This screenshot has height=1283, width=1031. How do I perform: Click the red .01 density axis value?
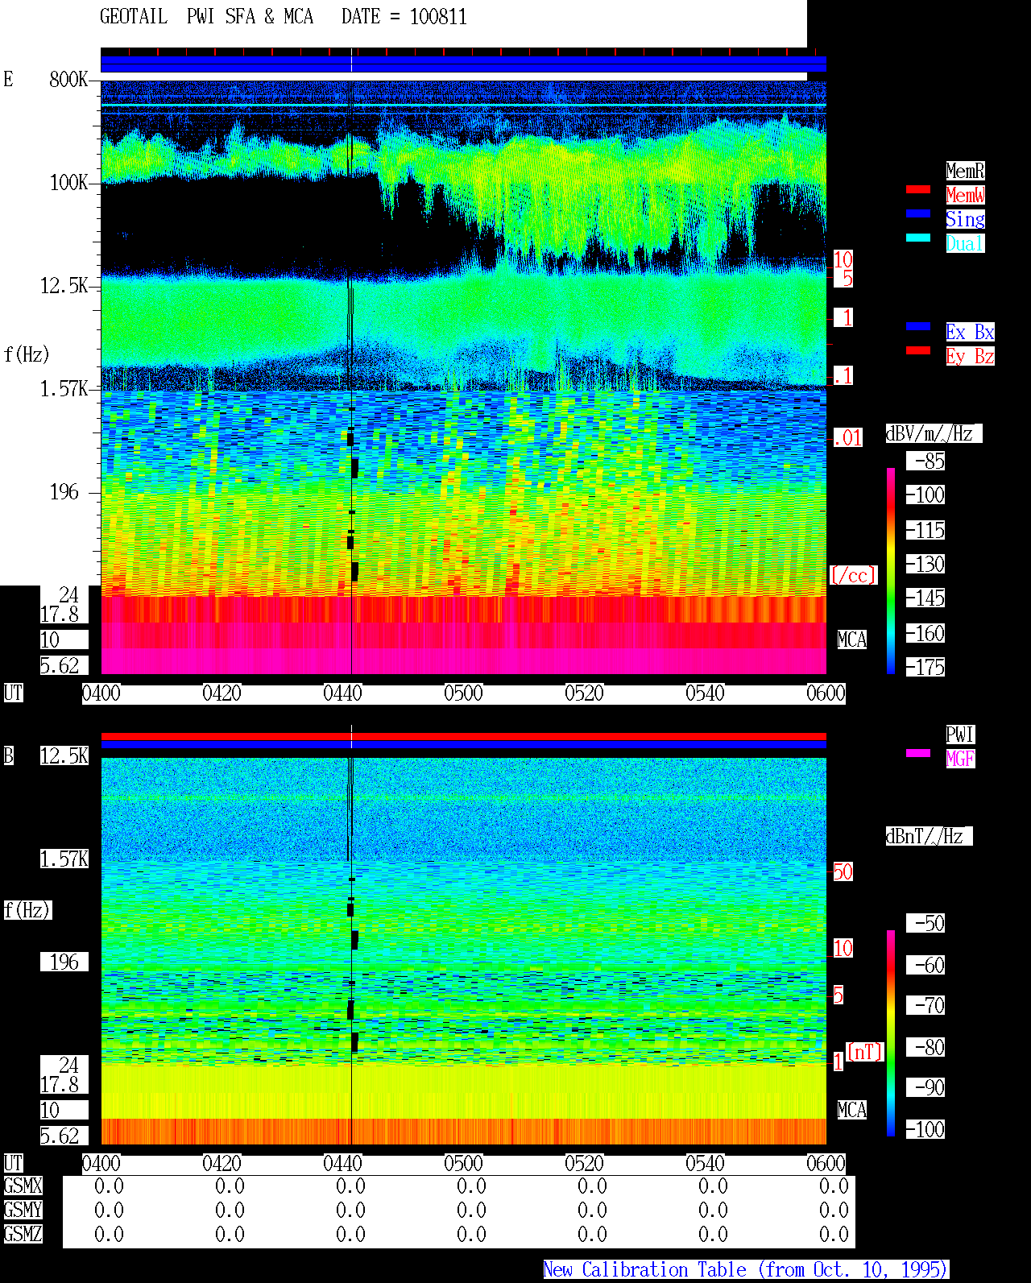pos(847,438)
